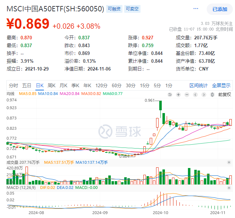Screen dimensions: 235x218
Task: Open the three-dots more options menu
Action: (x=196, y=9)
